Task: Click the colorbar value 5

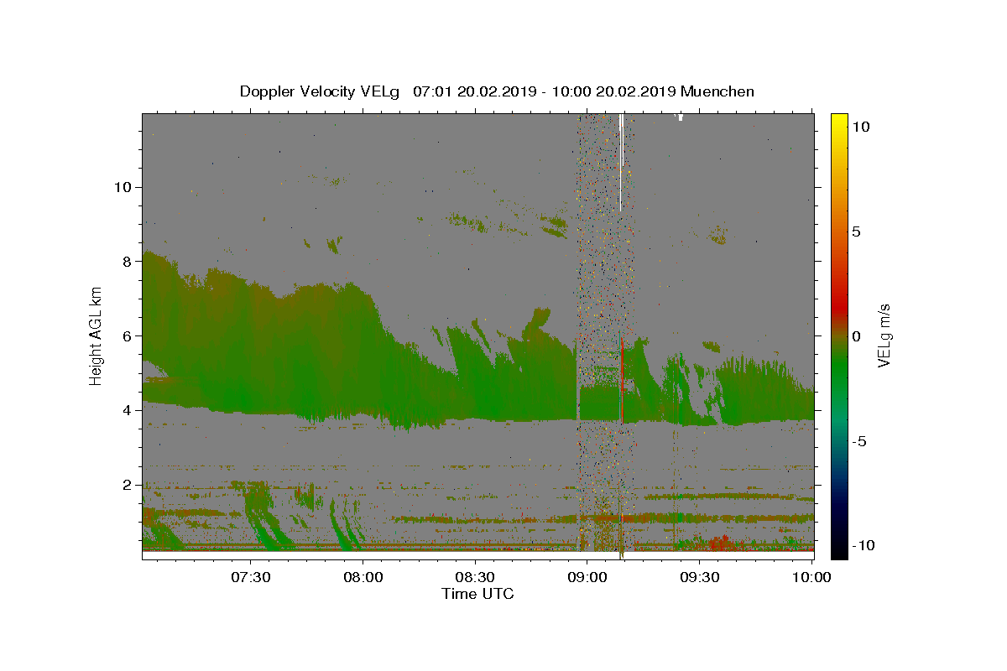Action: pyautogui.click(x=856, y=231)
